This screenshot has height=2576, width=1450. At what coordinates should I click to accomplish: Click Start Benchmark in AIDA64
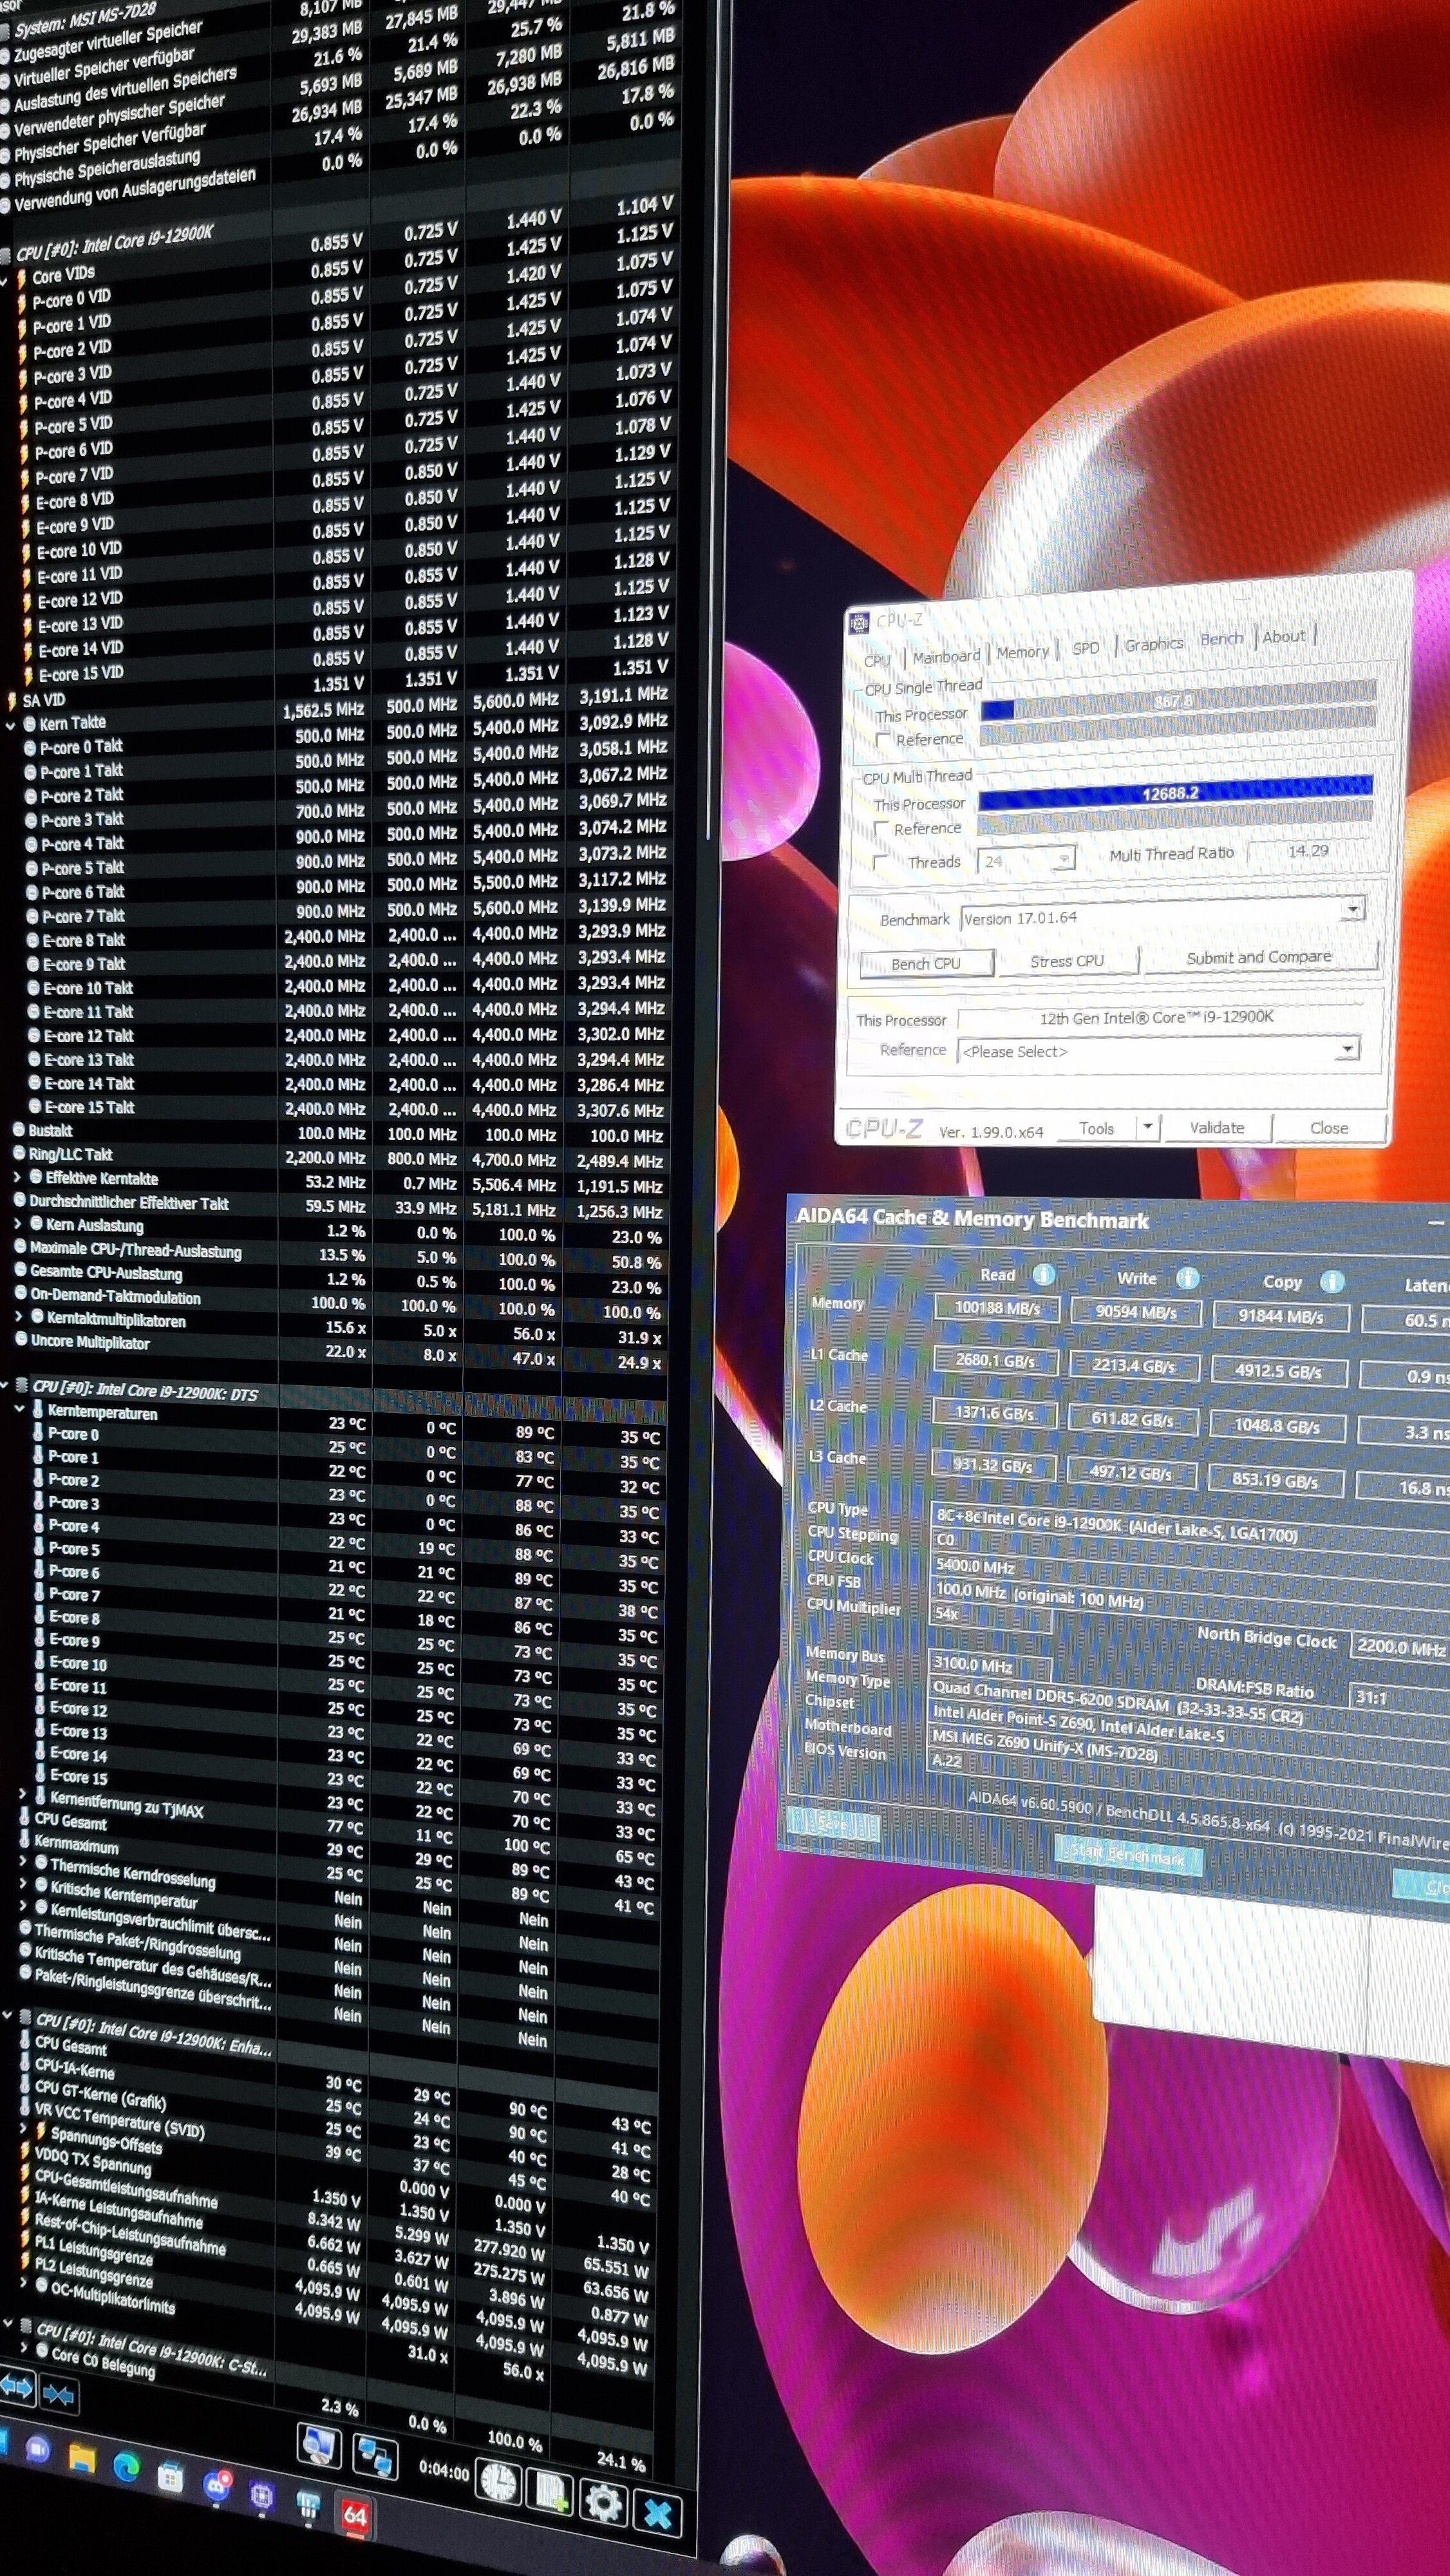click(1128, 1856)
